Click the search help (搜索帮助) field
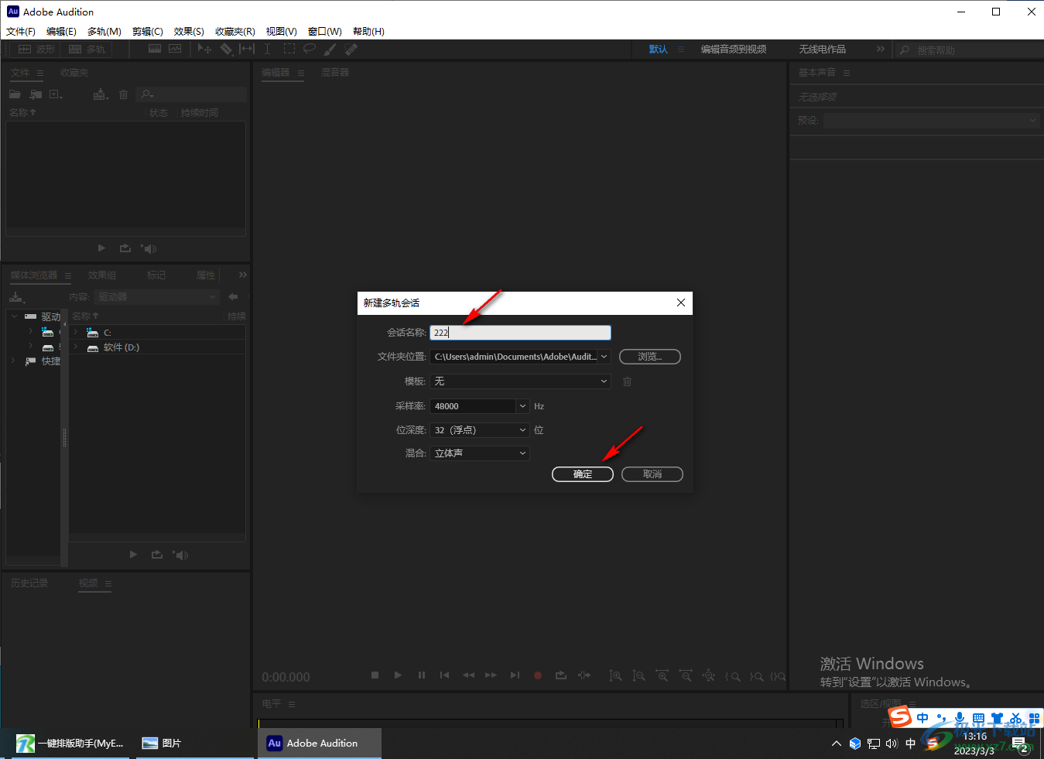Image resolution: width=1044 pixels, height=759 pixels. 968,50
